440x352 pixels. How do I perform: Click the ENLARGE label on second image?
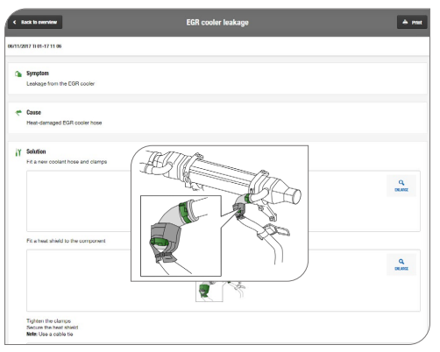click(401, 269)
